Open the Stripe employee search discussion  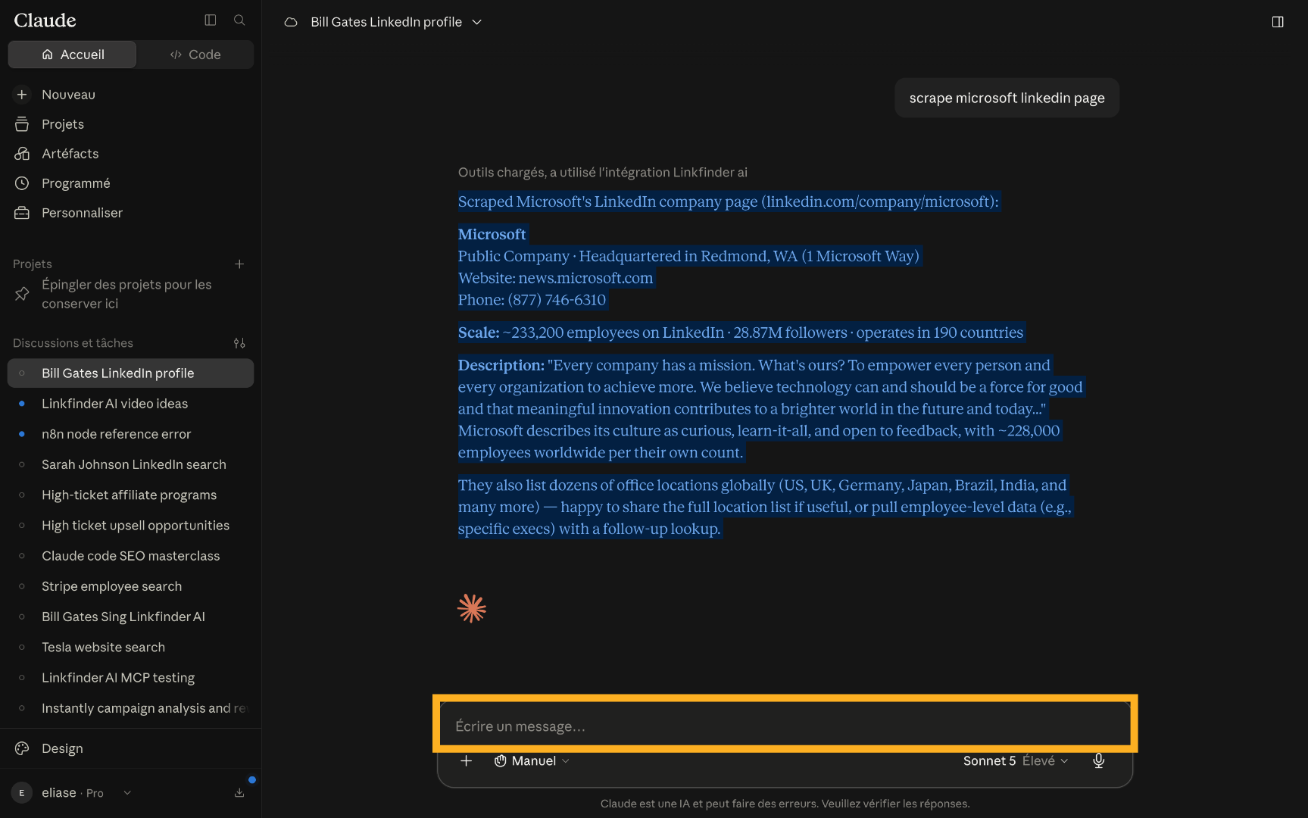tap(130, 586)
